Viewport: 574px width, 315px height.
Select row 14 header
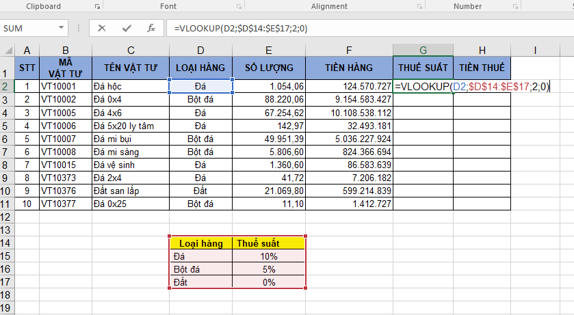click(7, 243)
